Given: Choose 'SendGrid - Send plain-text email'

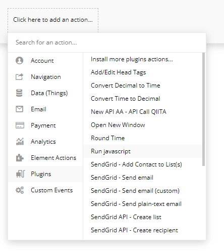Looking at the screenshot, I should point(136,204).
